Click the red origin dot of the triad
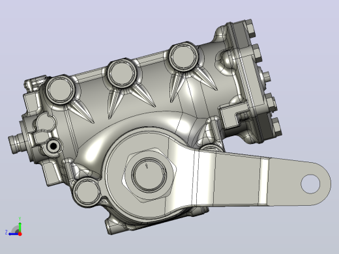This screenshot has width=339, height=254. (x=20, y=234)
